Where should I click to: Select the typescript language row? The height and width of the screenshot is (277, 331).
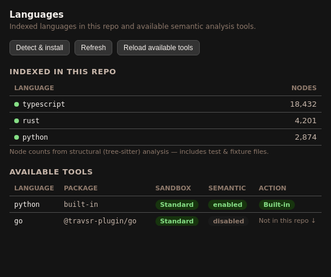(165, 104)
